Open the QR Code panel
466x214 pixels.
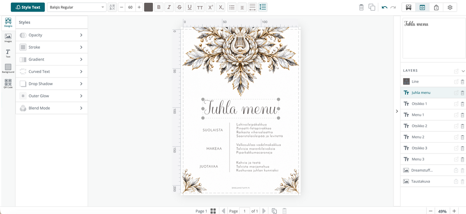[8, 84]
